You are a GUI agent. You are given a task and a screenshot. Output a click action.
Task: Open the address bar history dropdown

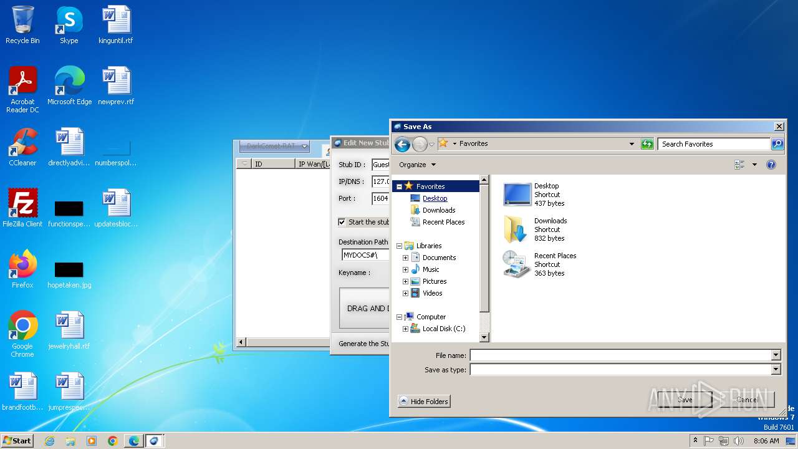pos(632,144)
